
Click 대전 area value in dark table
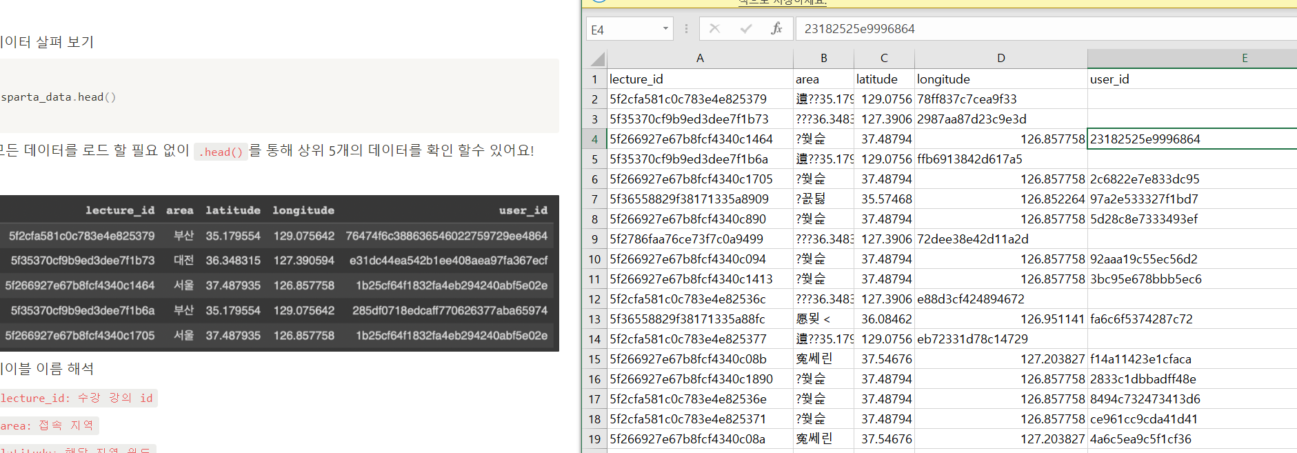tap(183, 261)
